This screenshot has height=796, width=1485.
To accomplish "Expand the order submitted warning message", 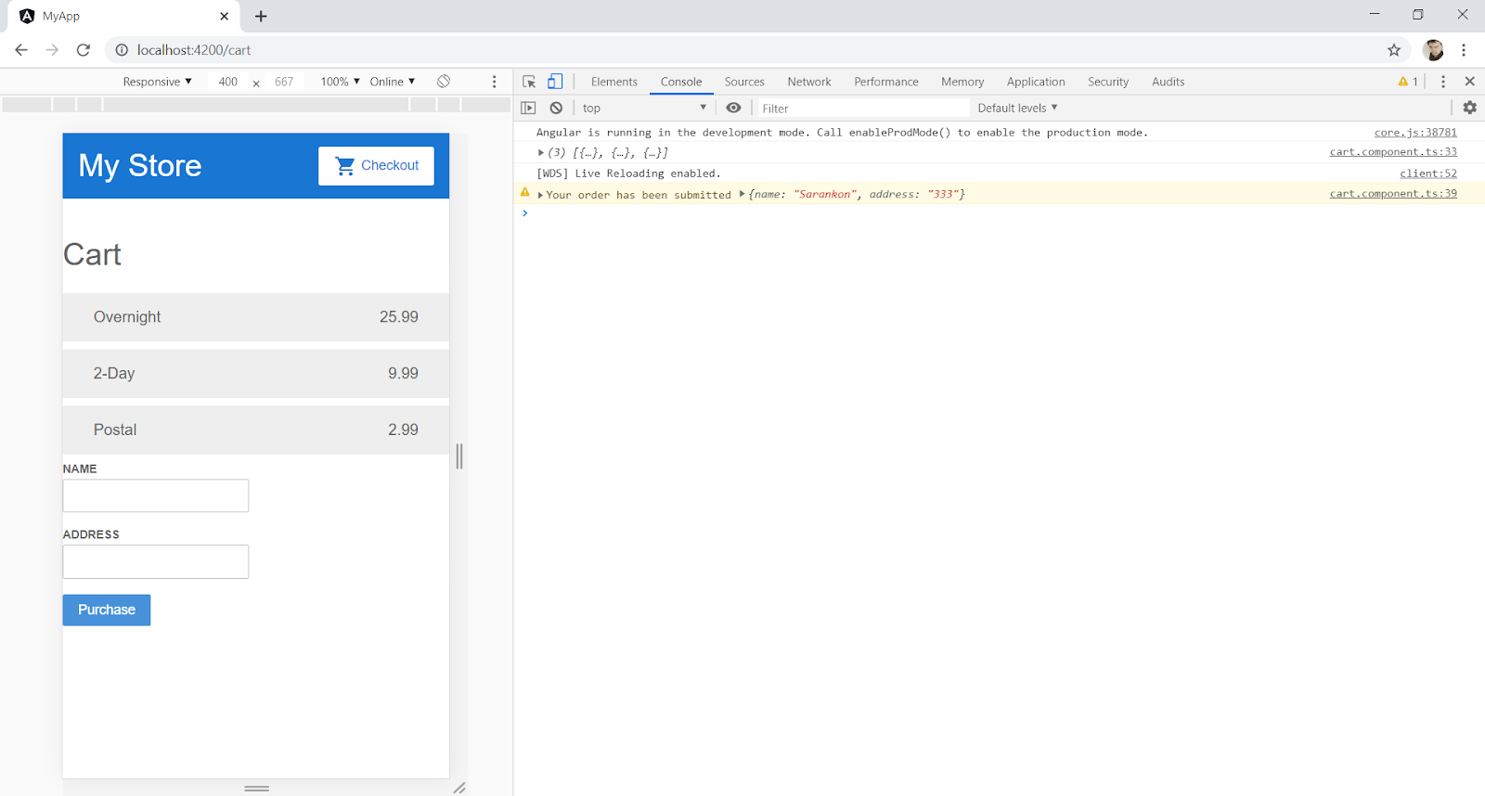I will click(540, 195).
